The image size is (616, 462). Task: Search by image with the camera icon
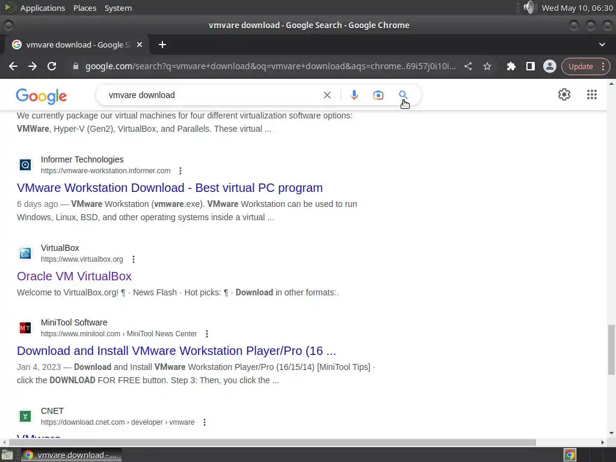tap(378, 95)
